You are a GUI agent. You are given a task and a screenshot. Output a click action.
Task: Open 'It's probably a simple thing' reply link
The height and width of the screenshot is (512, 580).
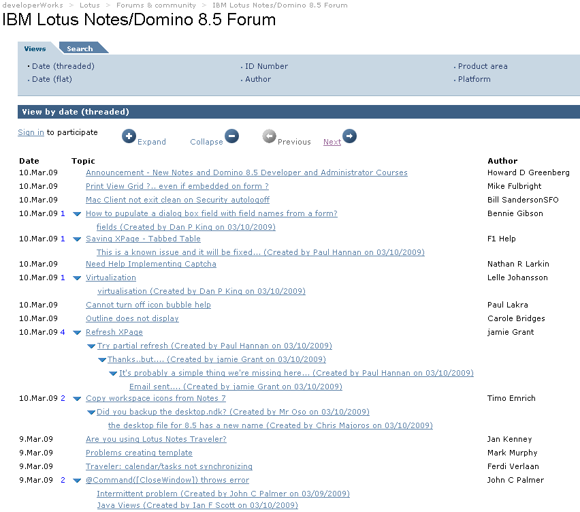point(296,373)
